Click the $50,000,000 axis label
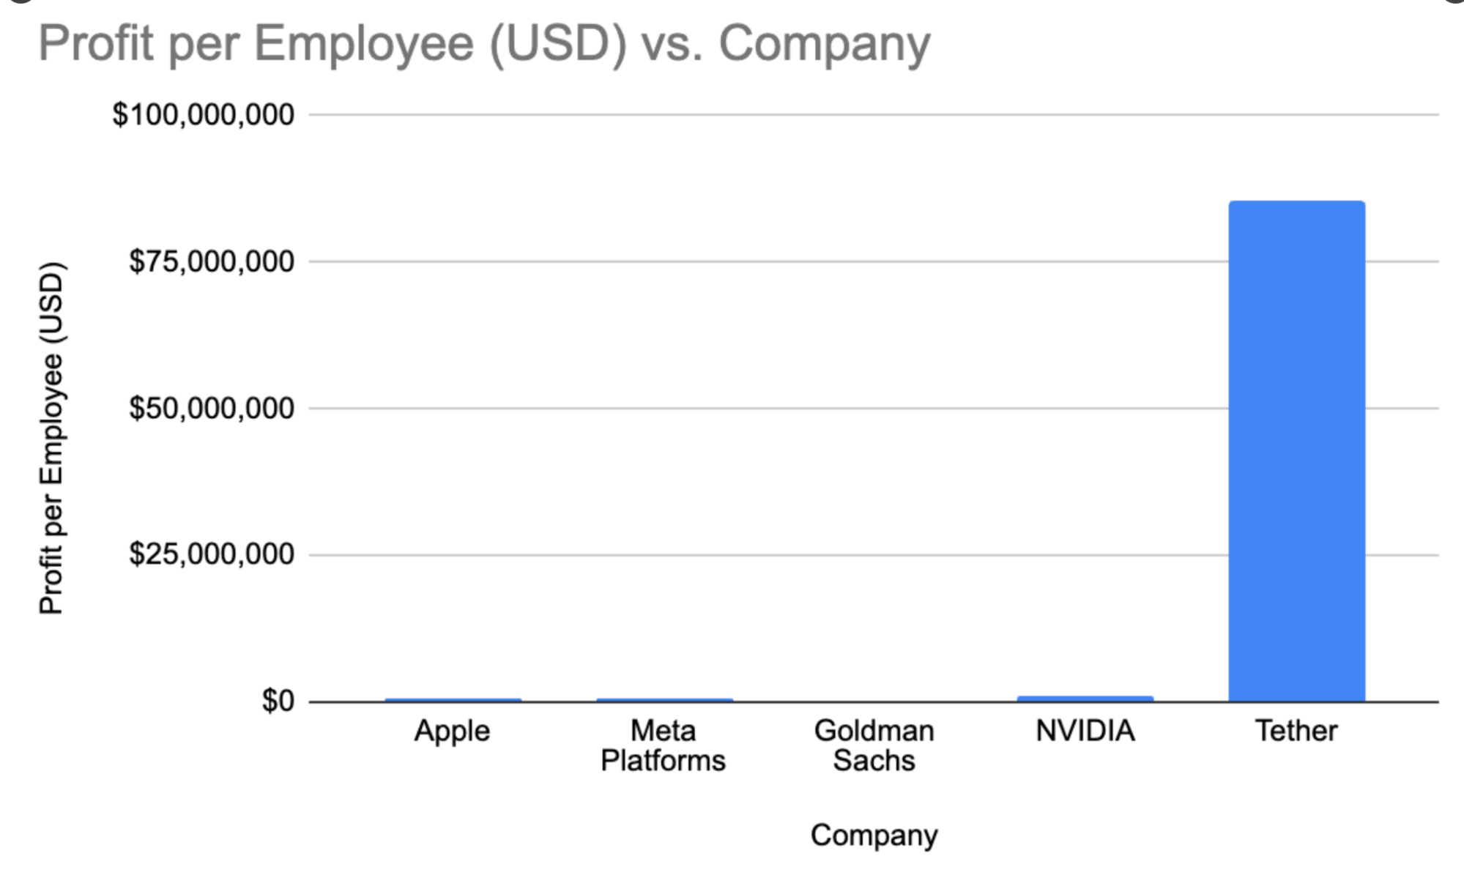The width and height of the screenshot is (1464, 886). pos(211,408)
